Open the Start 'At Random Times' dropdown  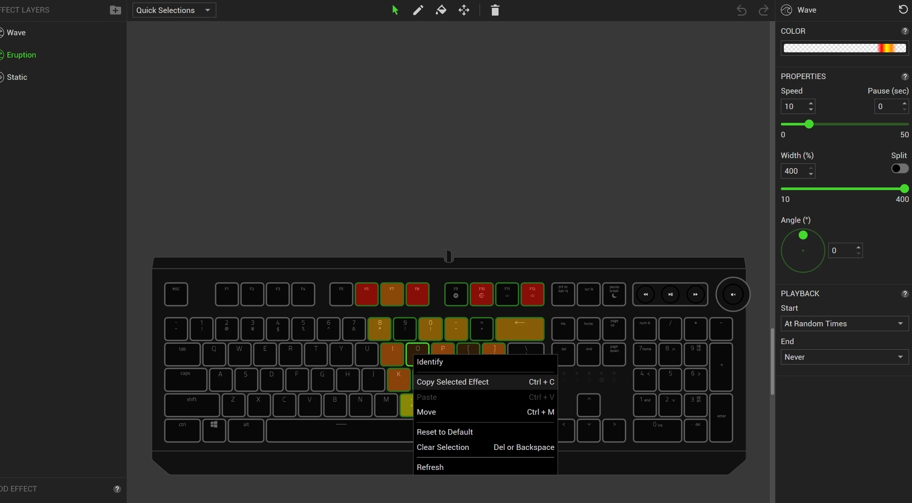(844, 324)
